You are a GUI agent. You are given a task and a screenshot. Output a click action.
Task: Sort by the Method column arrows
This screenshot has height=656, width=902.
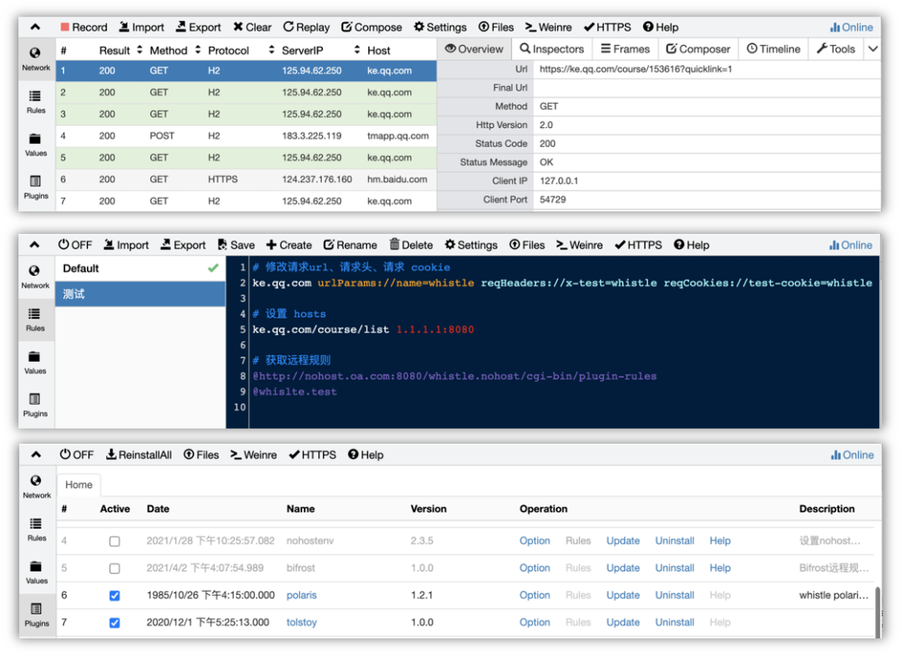coord(197,50)
